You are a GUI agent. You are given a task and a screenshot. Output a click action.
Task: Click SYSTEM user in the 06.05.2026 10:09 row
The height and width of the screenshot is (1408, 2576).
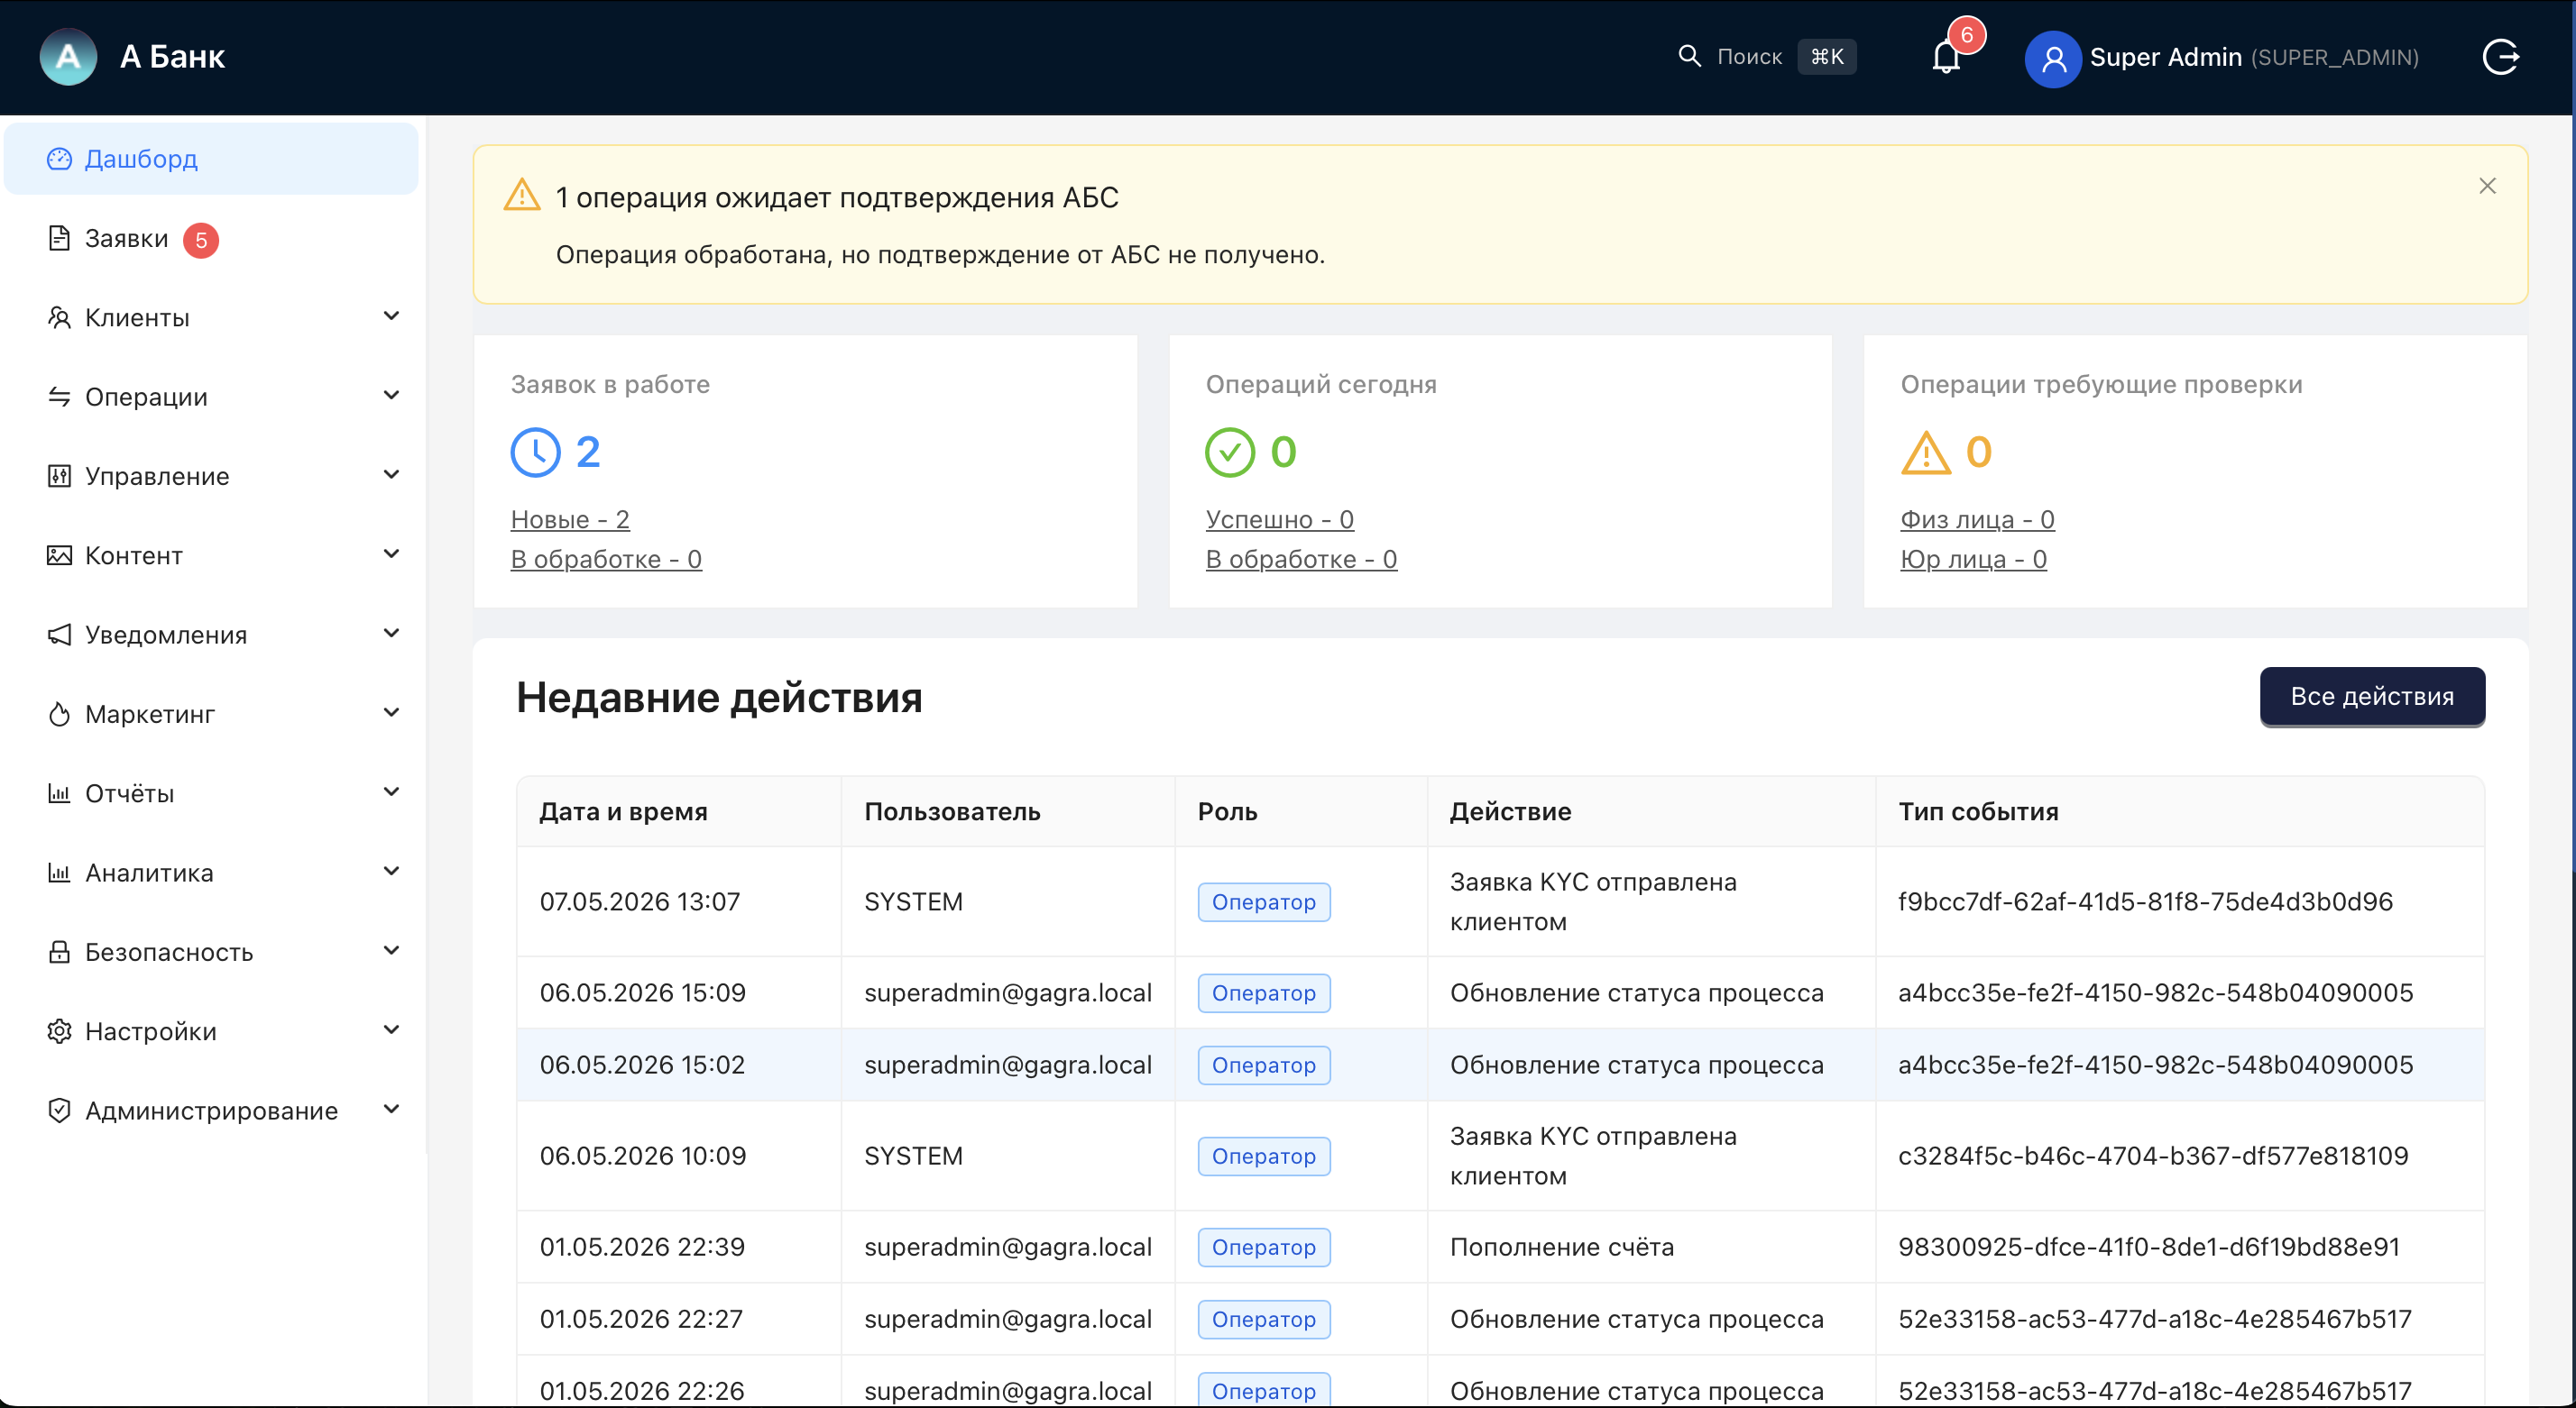click(x=913, y=1157)
